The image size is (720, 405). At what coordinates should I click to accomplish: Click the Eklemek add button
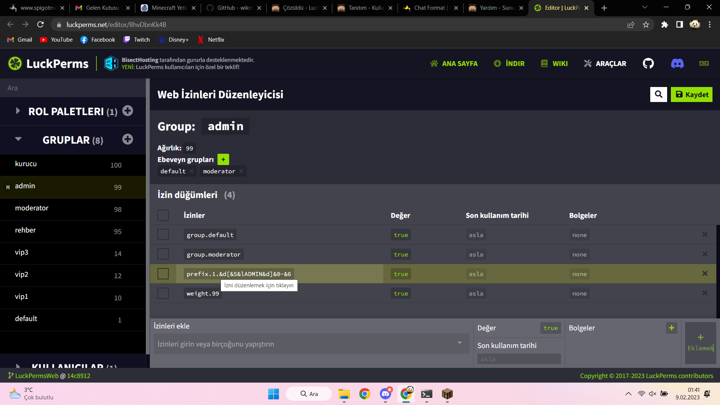[x=700, y=343]
